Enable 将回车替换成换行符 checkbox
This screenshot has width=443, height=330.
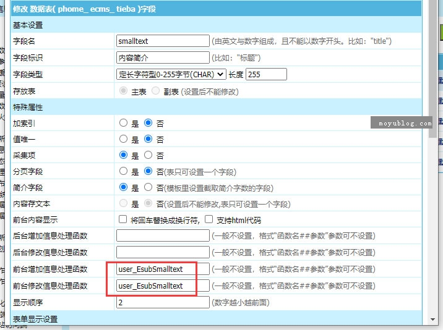pyautogui.click(x=123, y=219)
